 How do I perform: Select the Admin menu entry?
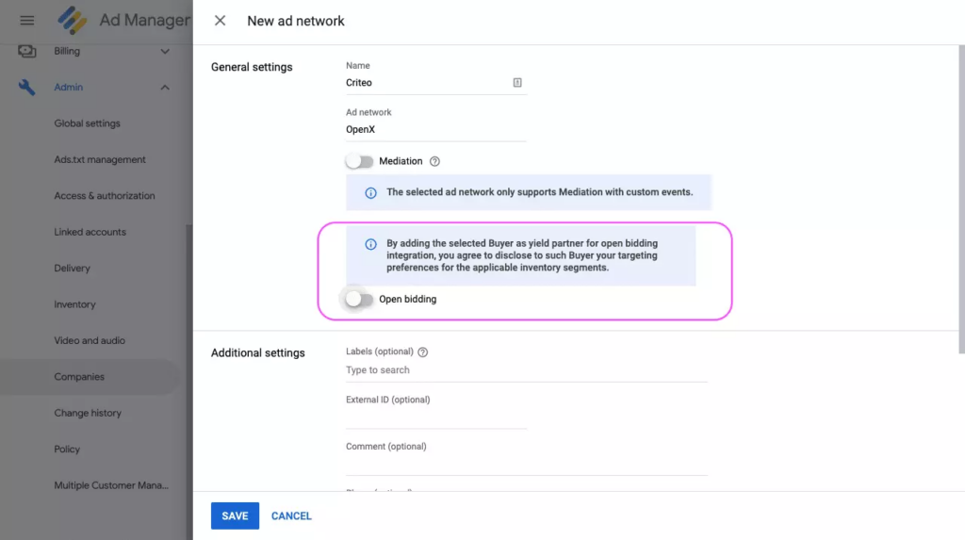[x=68, y=88]
